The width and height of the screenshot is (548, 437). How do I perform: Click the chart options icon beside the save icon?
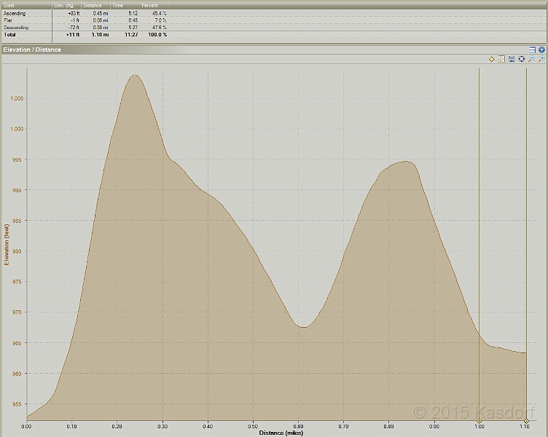[x=502, y=59]
